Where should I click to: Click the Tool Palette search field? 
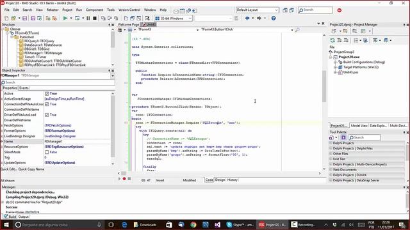coord(365,137)
